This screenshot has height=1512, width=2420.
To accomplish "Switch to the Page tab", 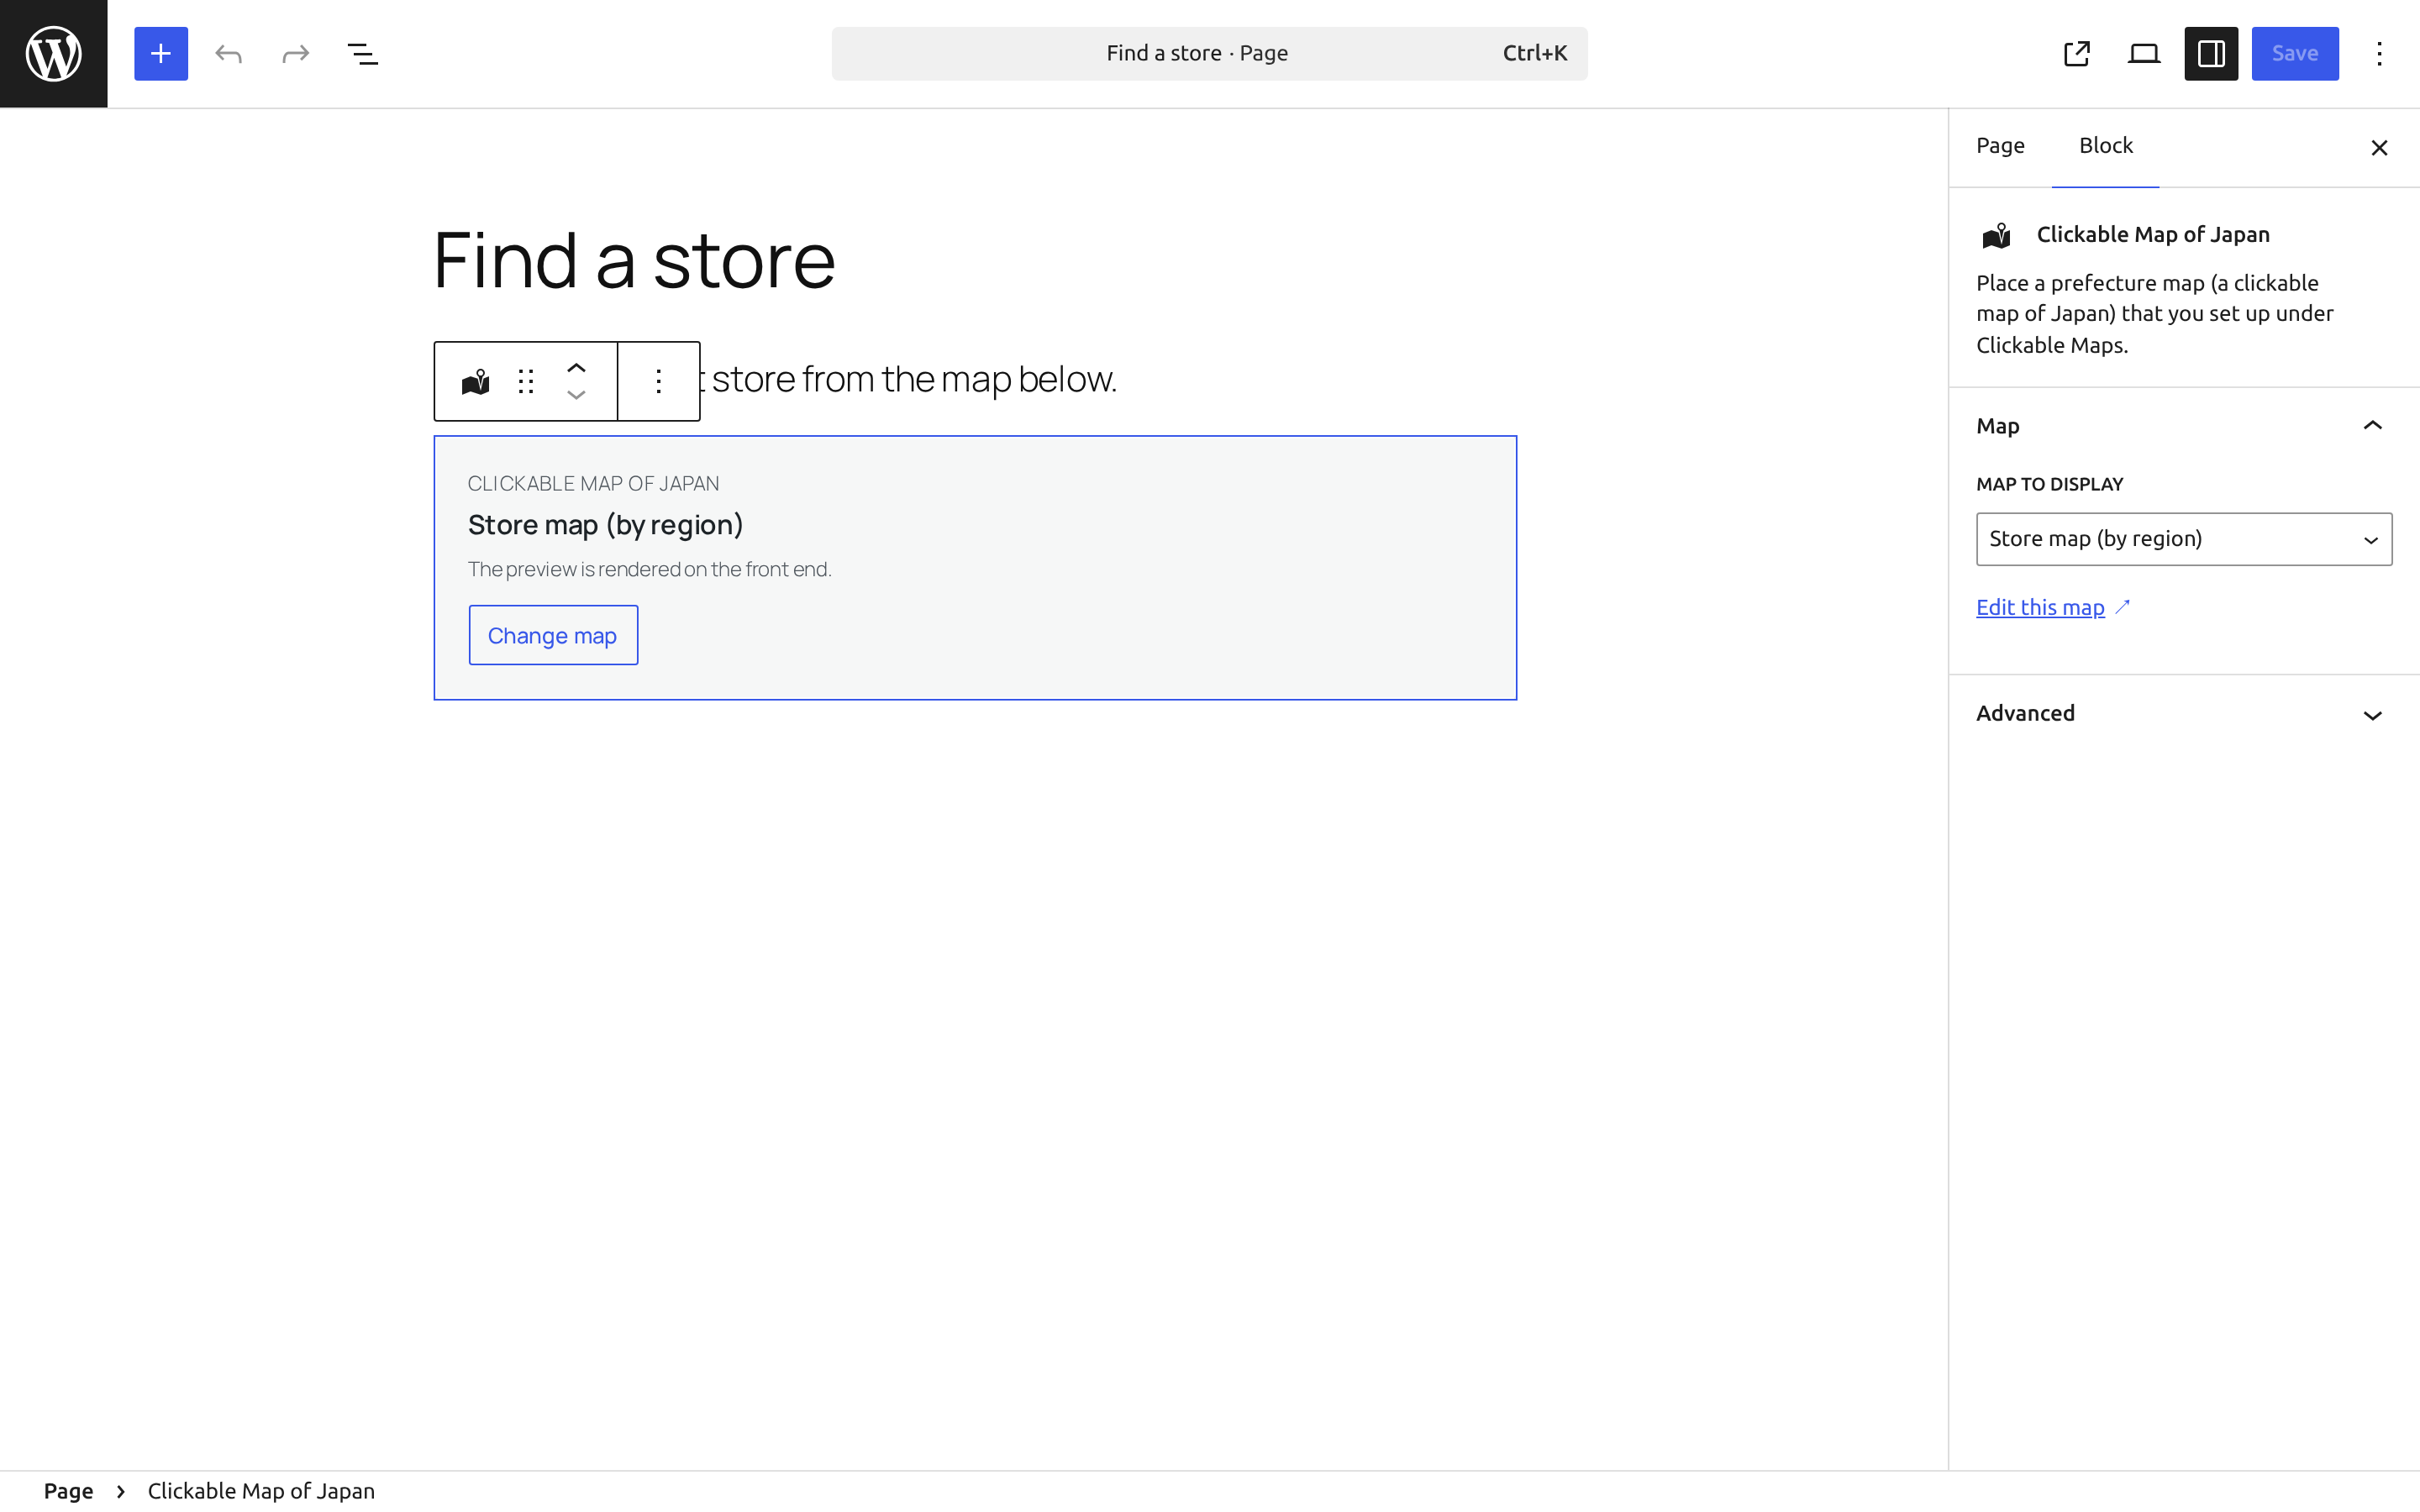I will click(2000, 146).
